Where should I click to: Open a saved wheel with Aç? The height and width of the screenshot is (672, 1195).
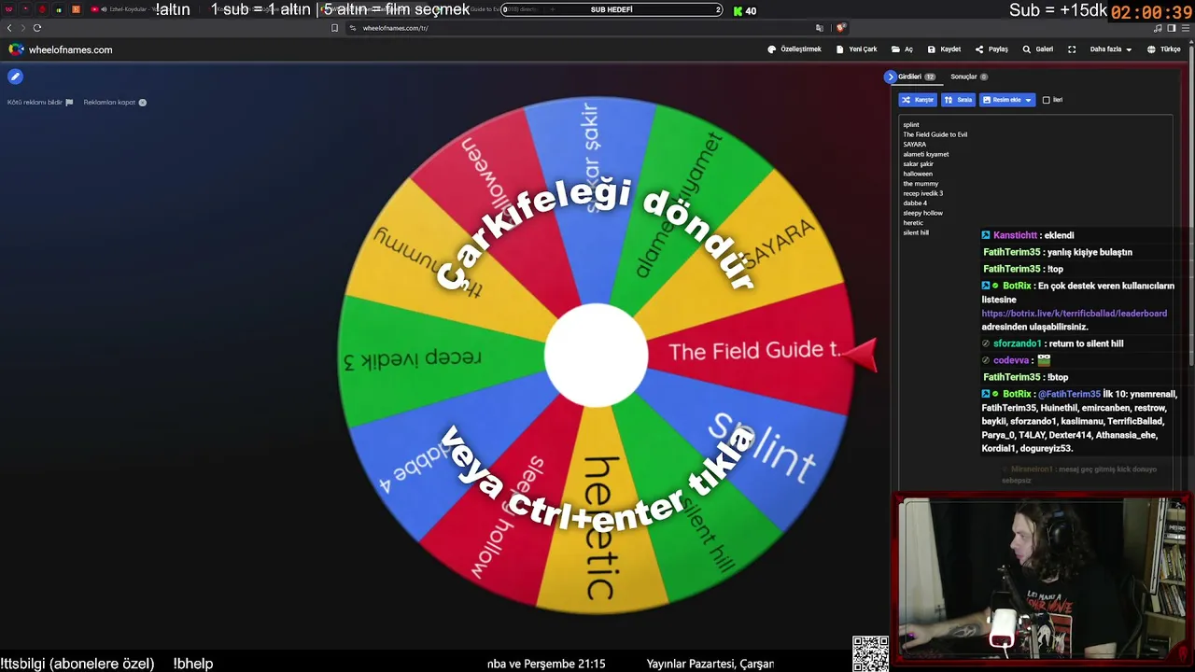[x=903, y=49]
